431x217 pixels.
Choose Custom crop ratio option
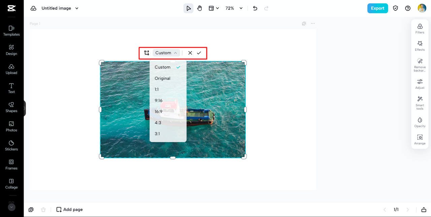pos(168,67)
